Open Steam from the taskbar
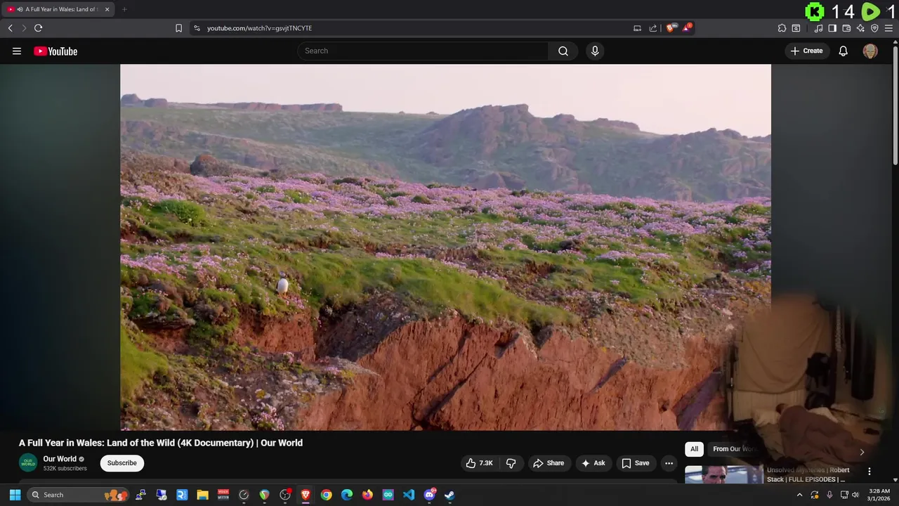 449,495
